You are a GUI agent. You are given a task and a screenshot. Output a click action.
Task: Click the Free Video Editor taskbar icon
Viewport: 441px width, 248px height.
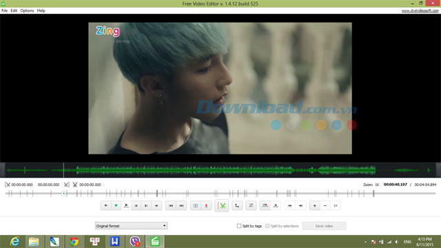tap(155, 242)
